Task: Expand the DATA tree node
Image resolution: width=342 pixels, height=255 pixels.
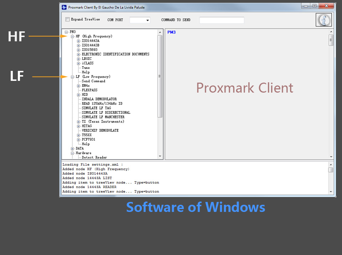Action: coord(72,149)
